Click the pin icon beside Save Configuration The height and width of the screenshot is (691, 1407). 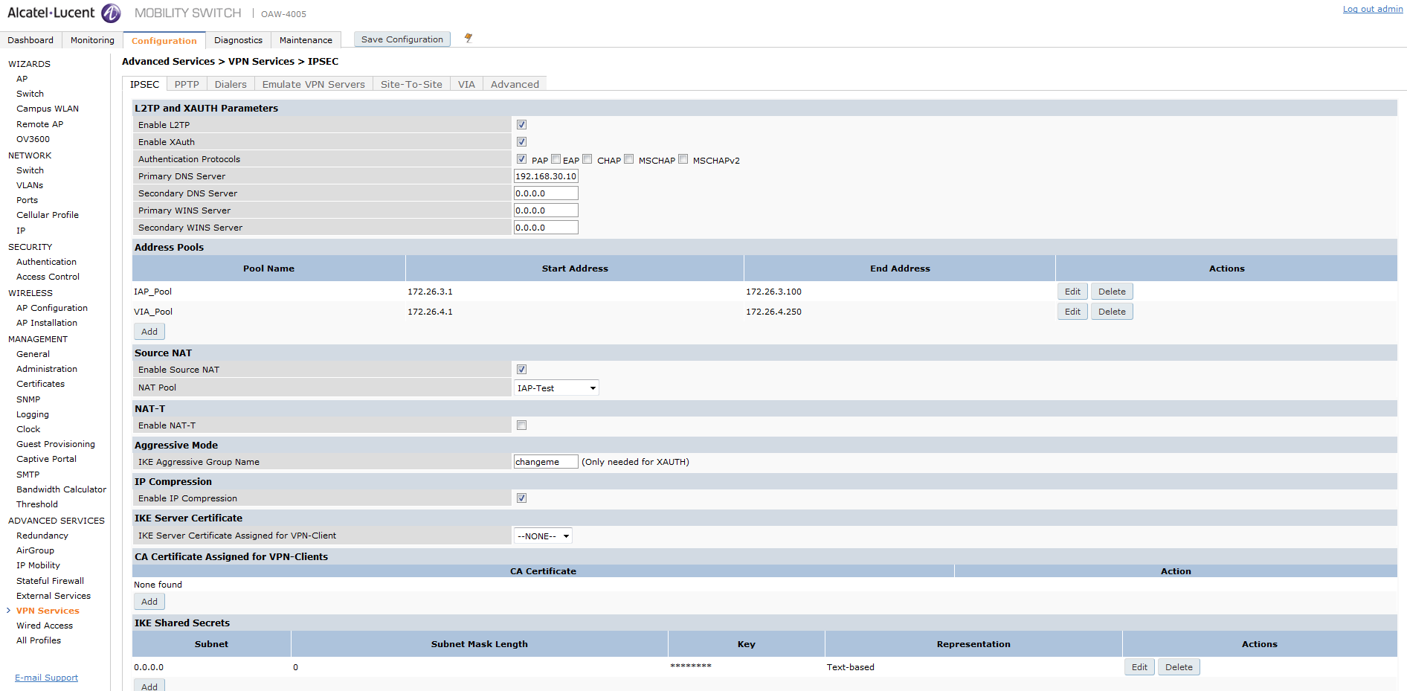[x=468, y=38]
